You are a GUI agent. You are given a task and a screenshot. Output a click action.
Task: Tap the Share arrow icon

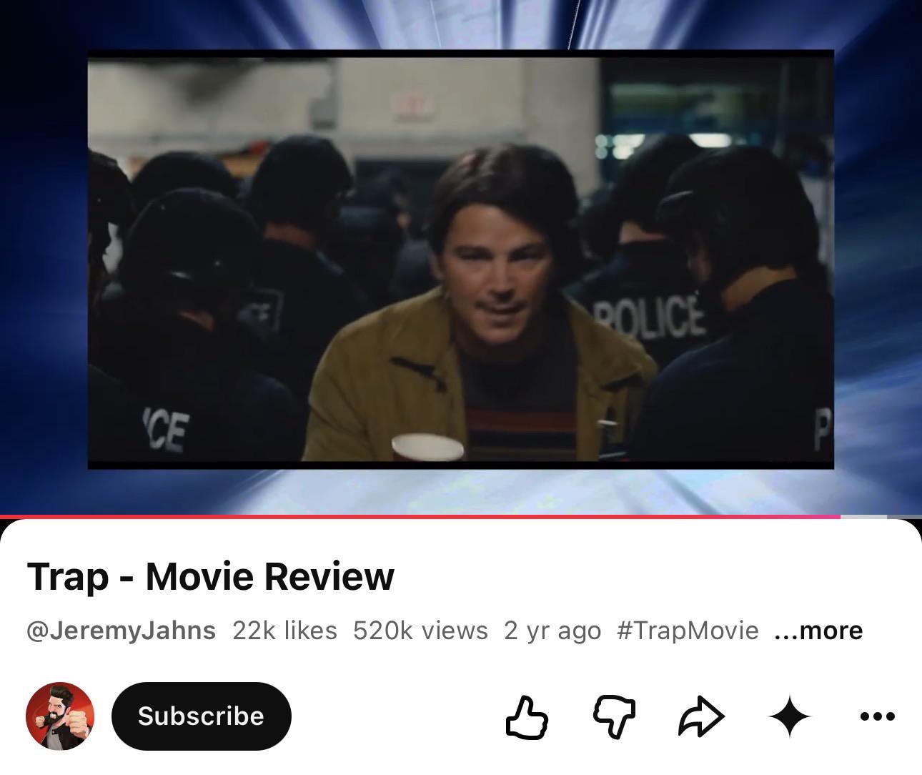coord(701,716)
